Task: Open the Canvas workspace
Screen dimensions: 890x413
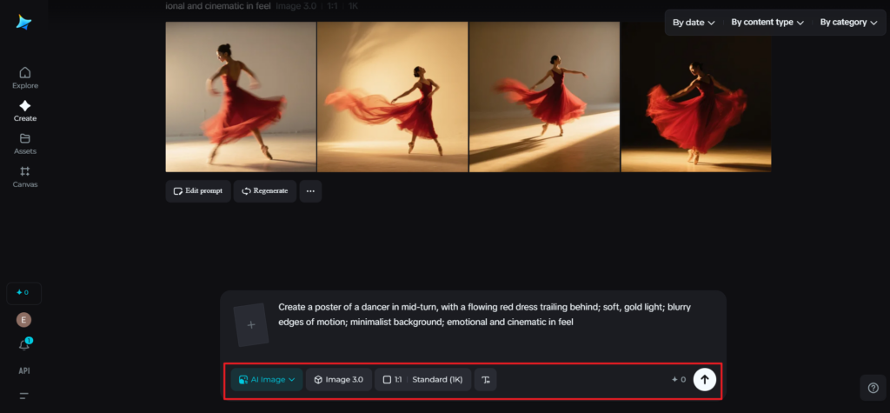Action: (25, 177)
